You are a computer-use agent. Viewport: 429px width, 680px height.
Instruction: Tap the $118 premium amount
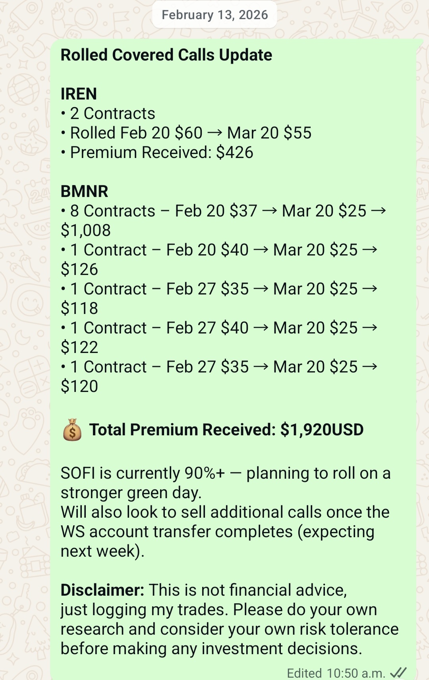point(79,308)
